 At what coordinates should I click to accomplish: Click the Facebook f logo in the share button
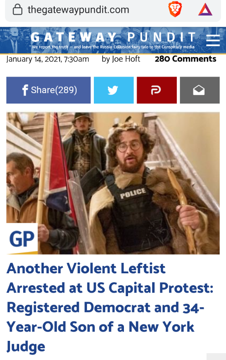click(25, 90)
